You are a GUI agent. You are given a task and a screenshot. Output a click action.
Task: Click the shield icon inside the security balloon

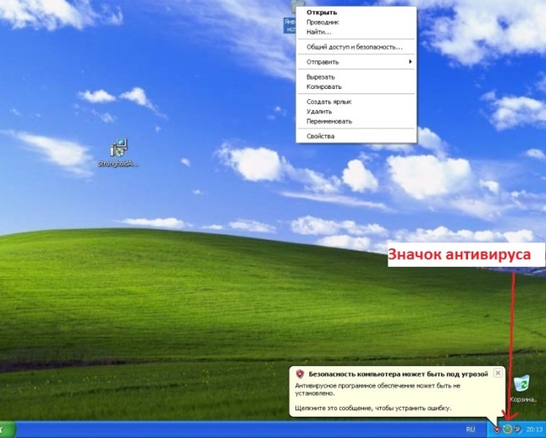(x=300, y=374)
